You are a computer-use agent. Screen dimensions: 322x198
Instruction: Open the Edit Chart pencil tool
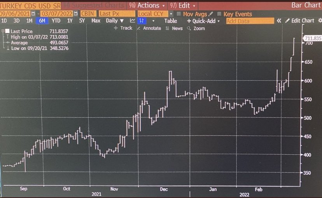[299, 21]
